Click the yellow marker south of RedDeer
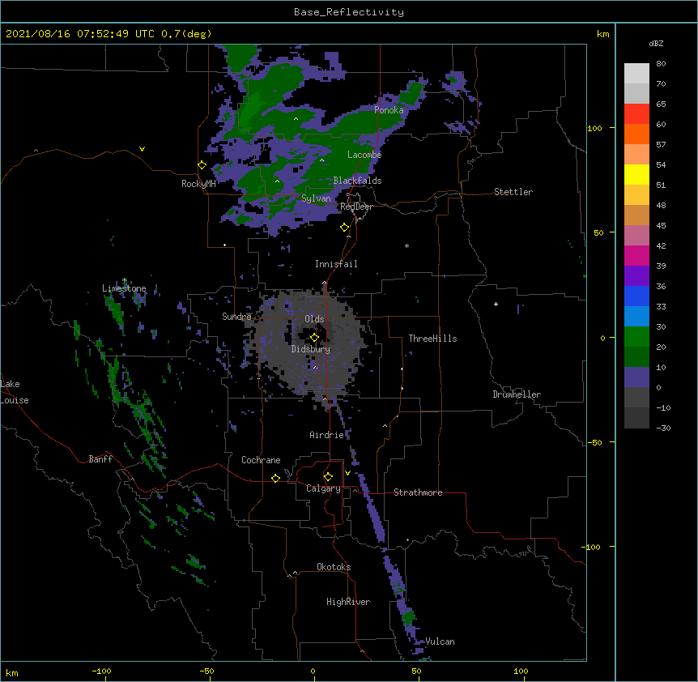 click(x=345, y=228)
